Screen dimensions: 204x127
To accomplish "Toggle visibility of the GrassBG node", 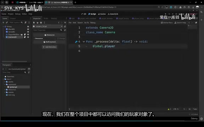I will pos(28,32).
